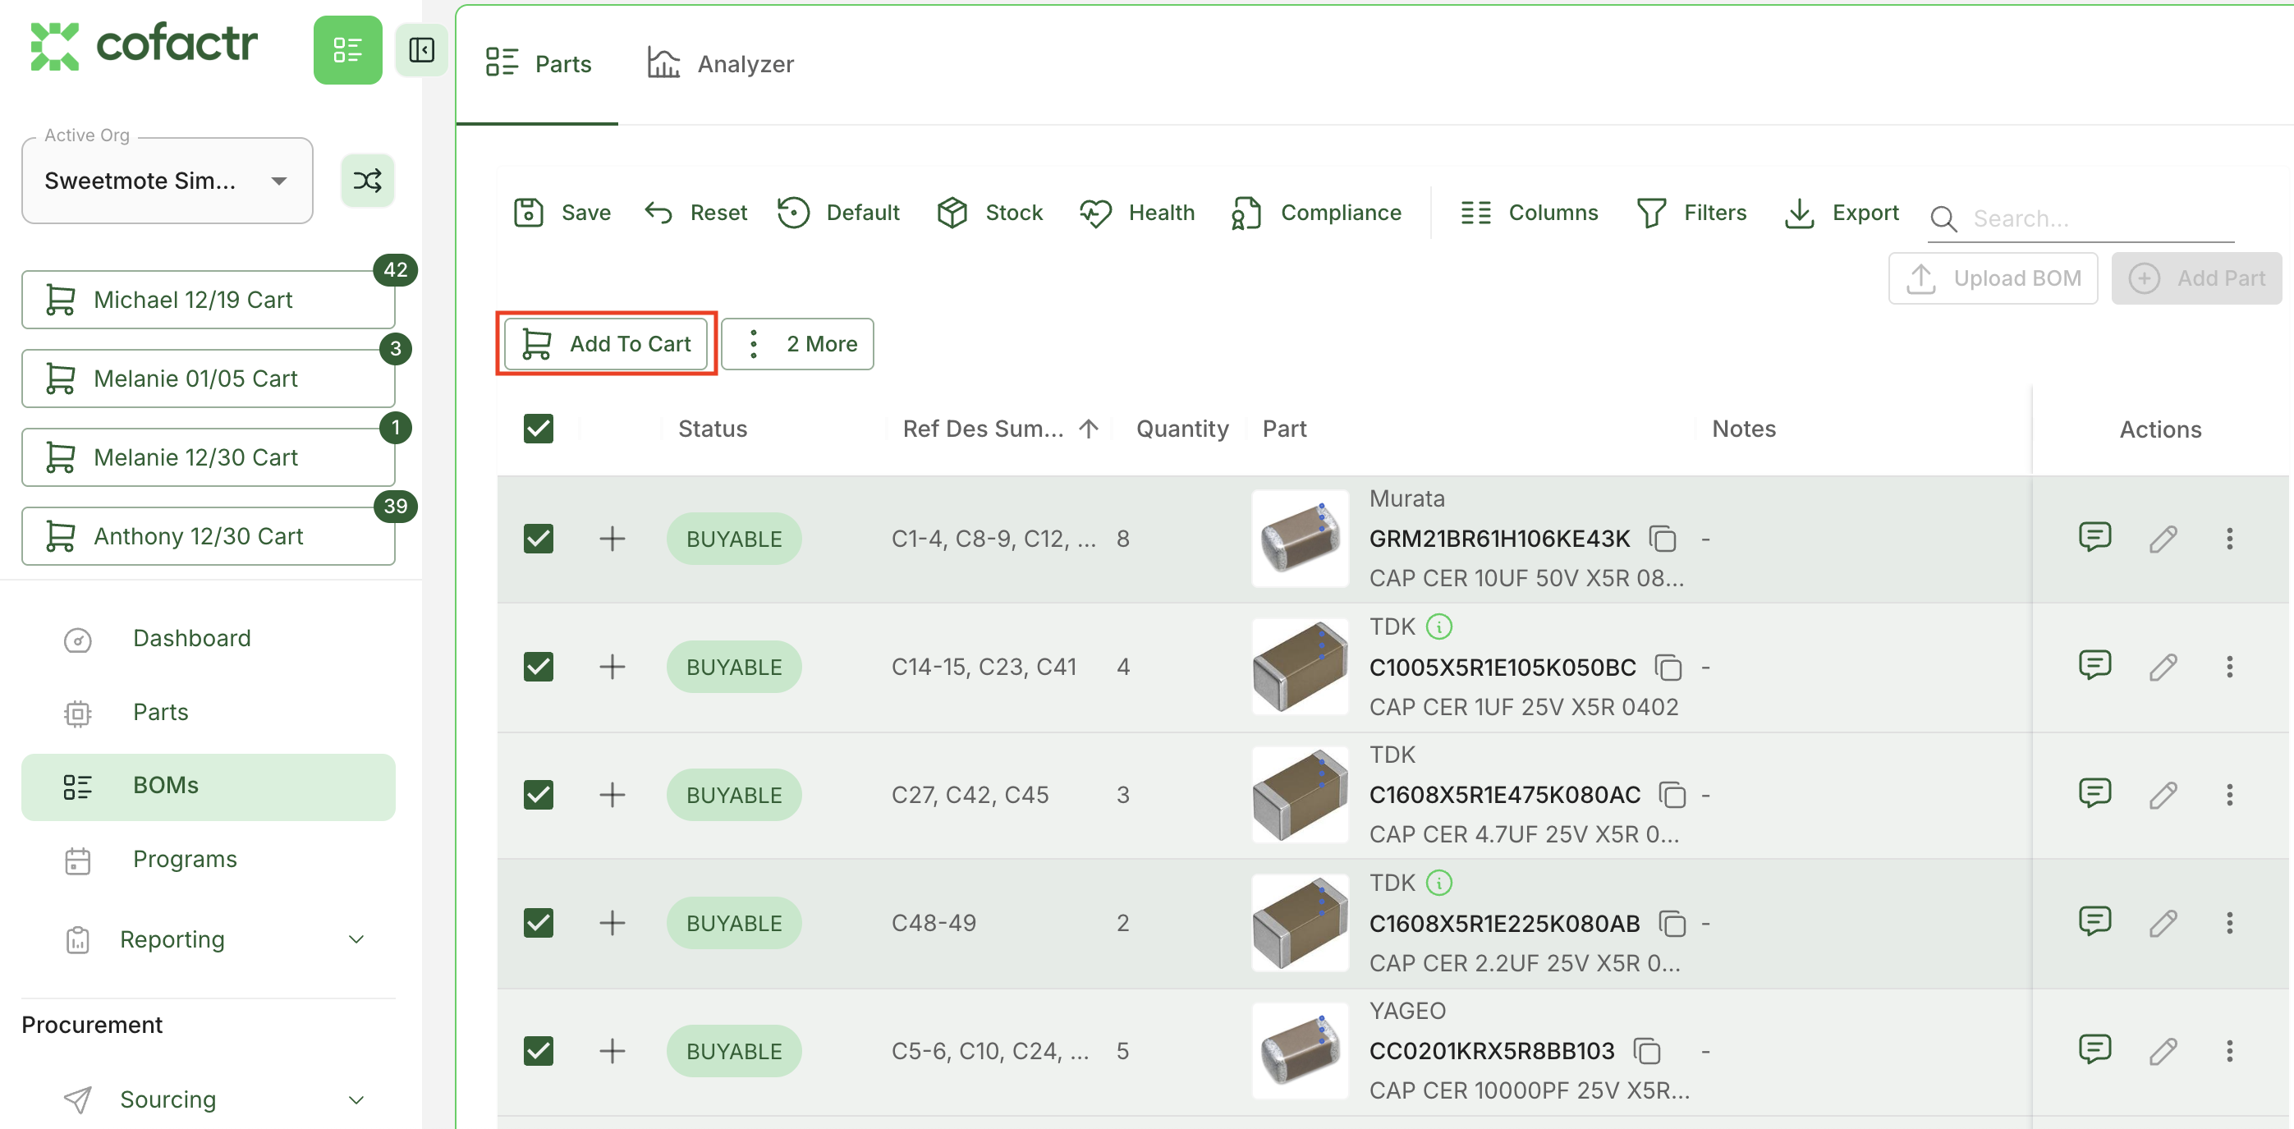
Task: Uncheck the C1608X5R1E475K080AC row checkbox
Action: tap(539, 795)
